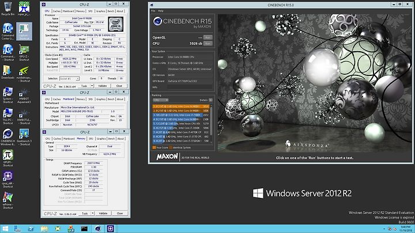Click Validate in the bottom CPU-Z window

click(x=103, y=213)
